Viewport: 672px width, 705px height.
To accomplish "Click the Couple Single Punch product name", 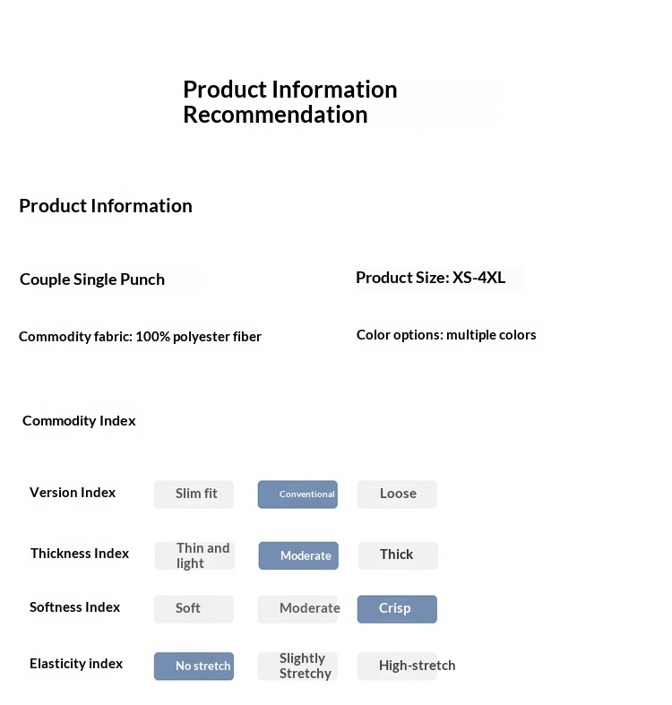I will coord(92,279).
